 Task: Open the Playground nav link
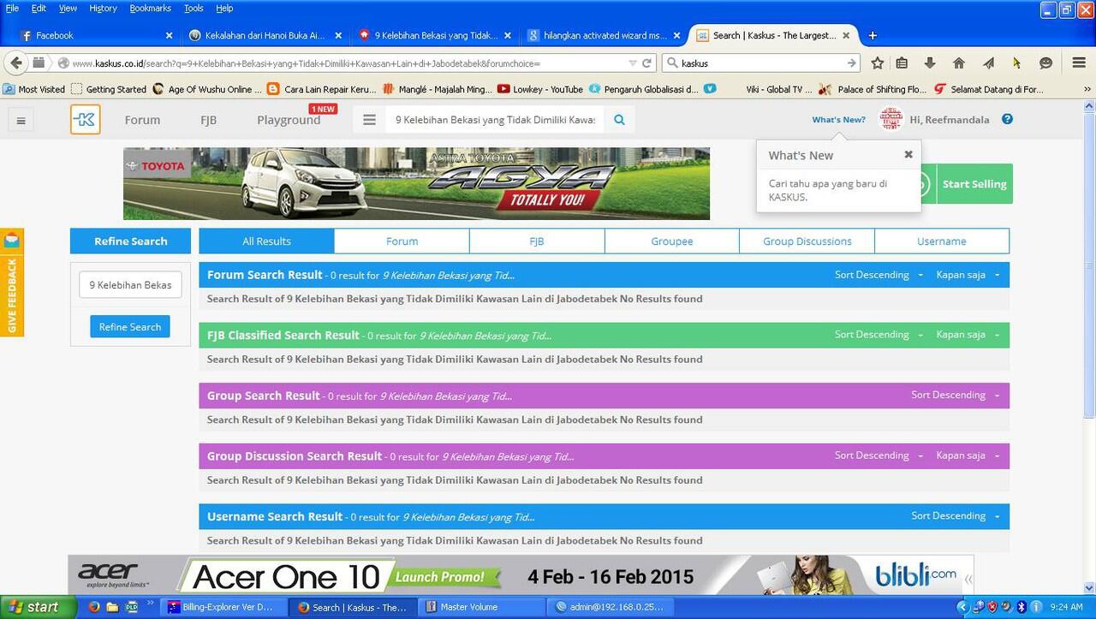click(289, 120)
